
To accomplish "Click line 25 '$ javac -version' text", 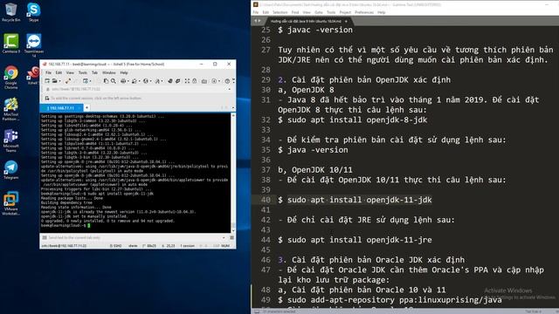I will [315, 30].
